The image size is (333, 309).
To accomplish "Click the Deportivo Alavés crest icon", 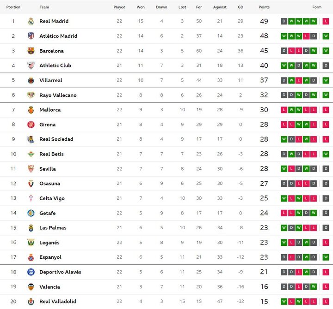I will coord(31,272).
